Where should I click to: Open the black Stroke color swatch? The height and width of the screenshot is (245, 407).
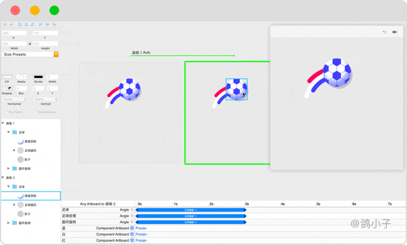[x=38, y=77]
